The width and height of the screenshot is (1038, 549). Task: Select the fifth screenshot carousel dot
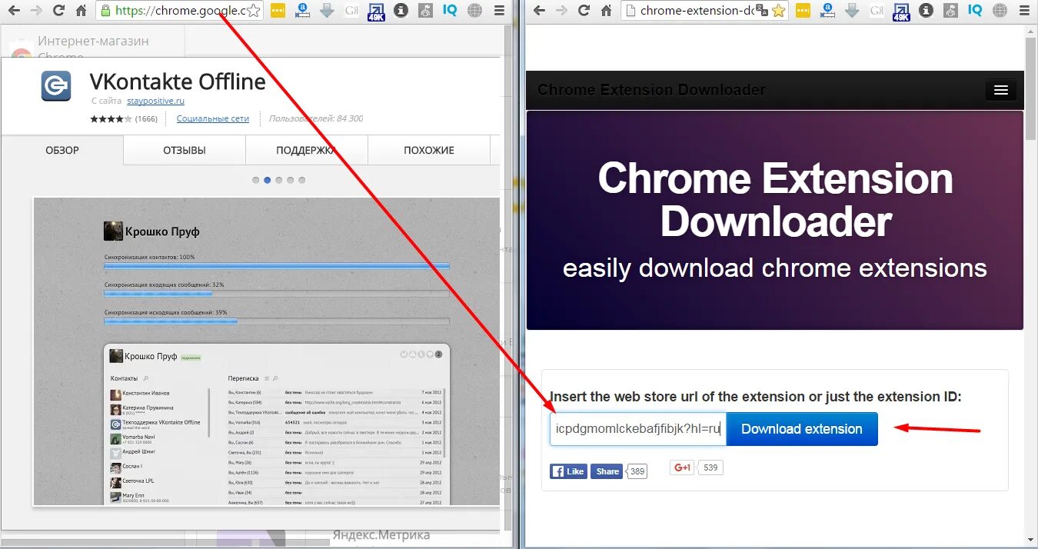302,180
